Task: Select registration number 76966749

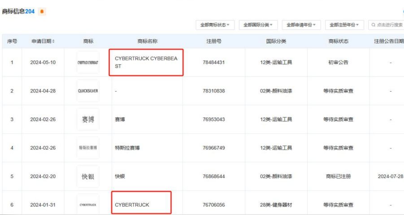Action: 213,148
